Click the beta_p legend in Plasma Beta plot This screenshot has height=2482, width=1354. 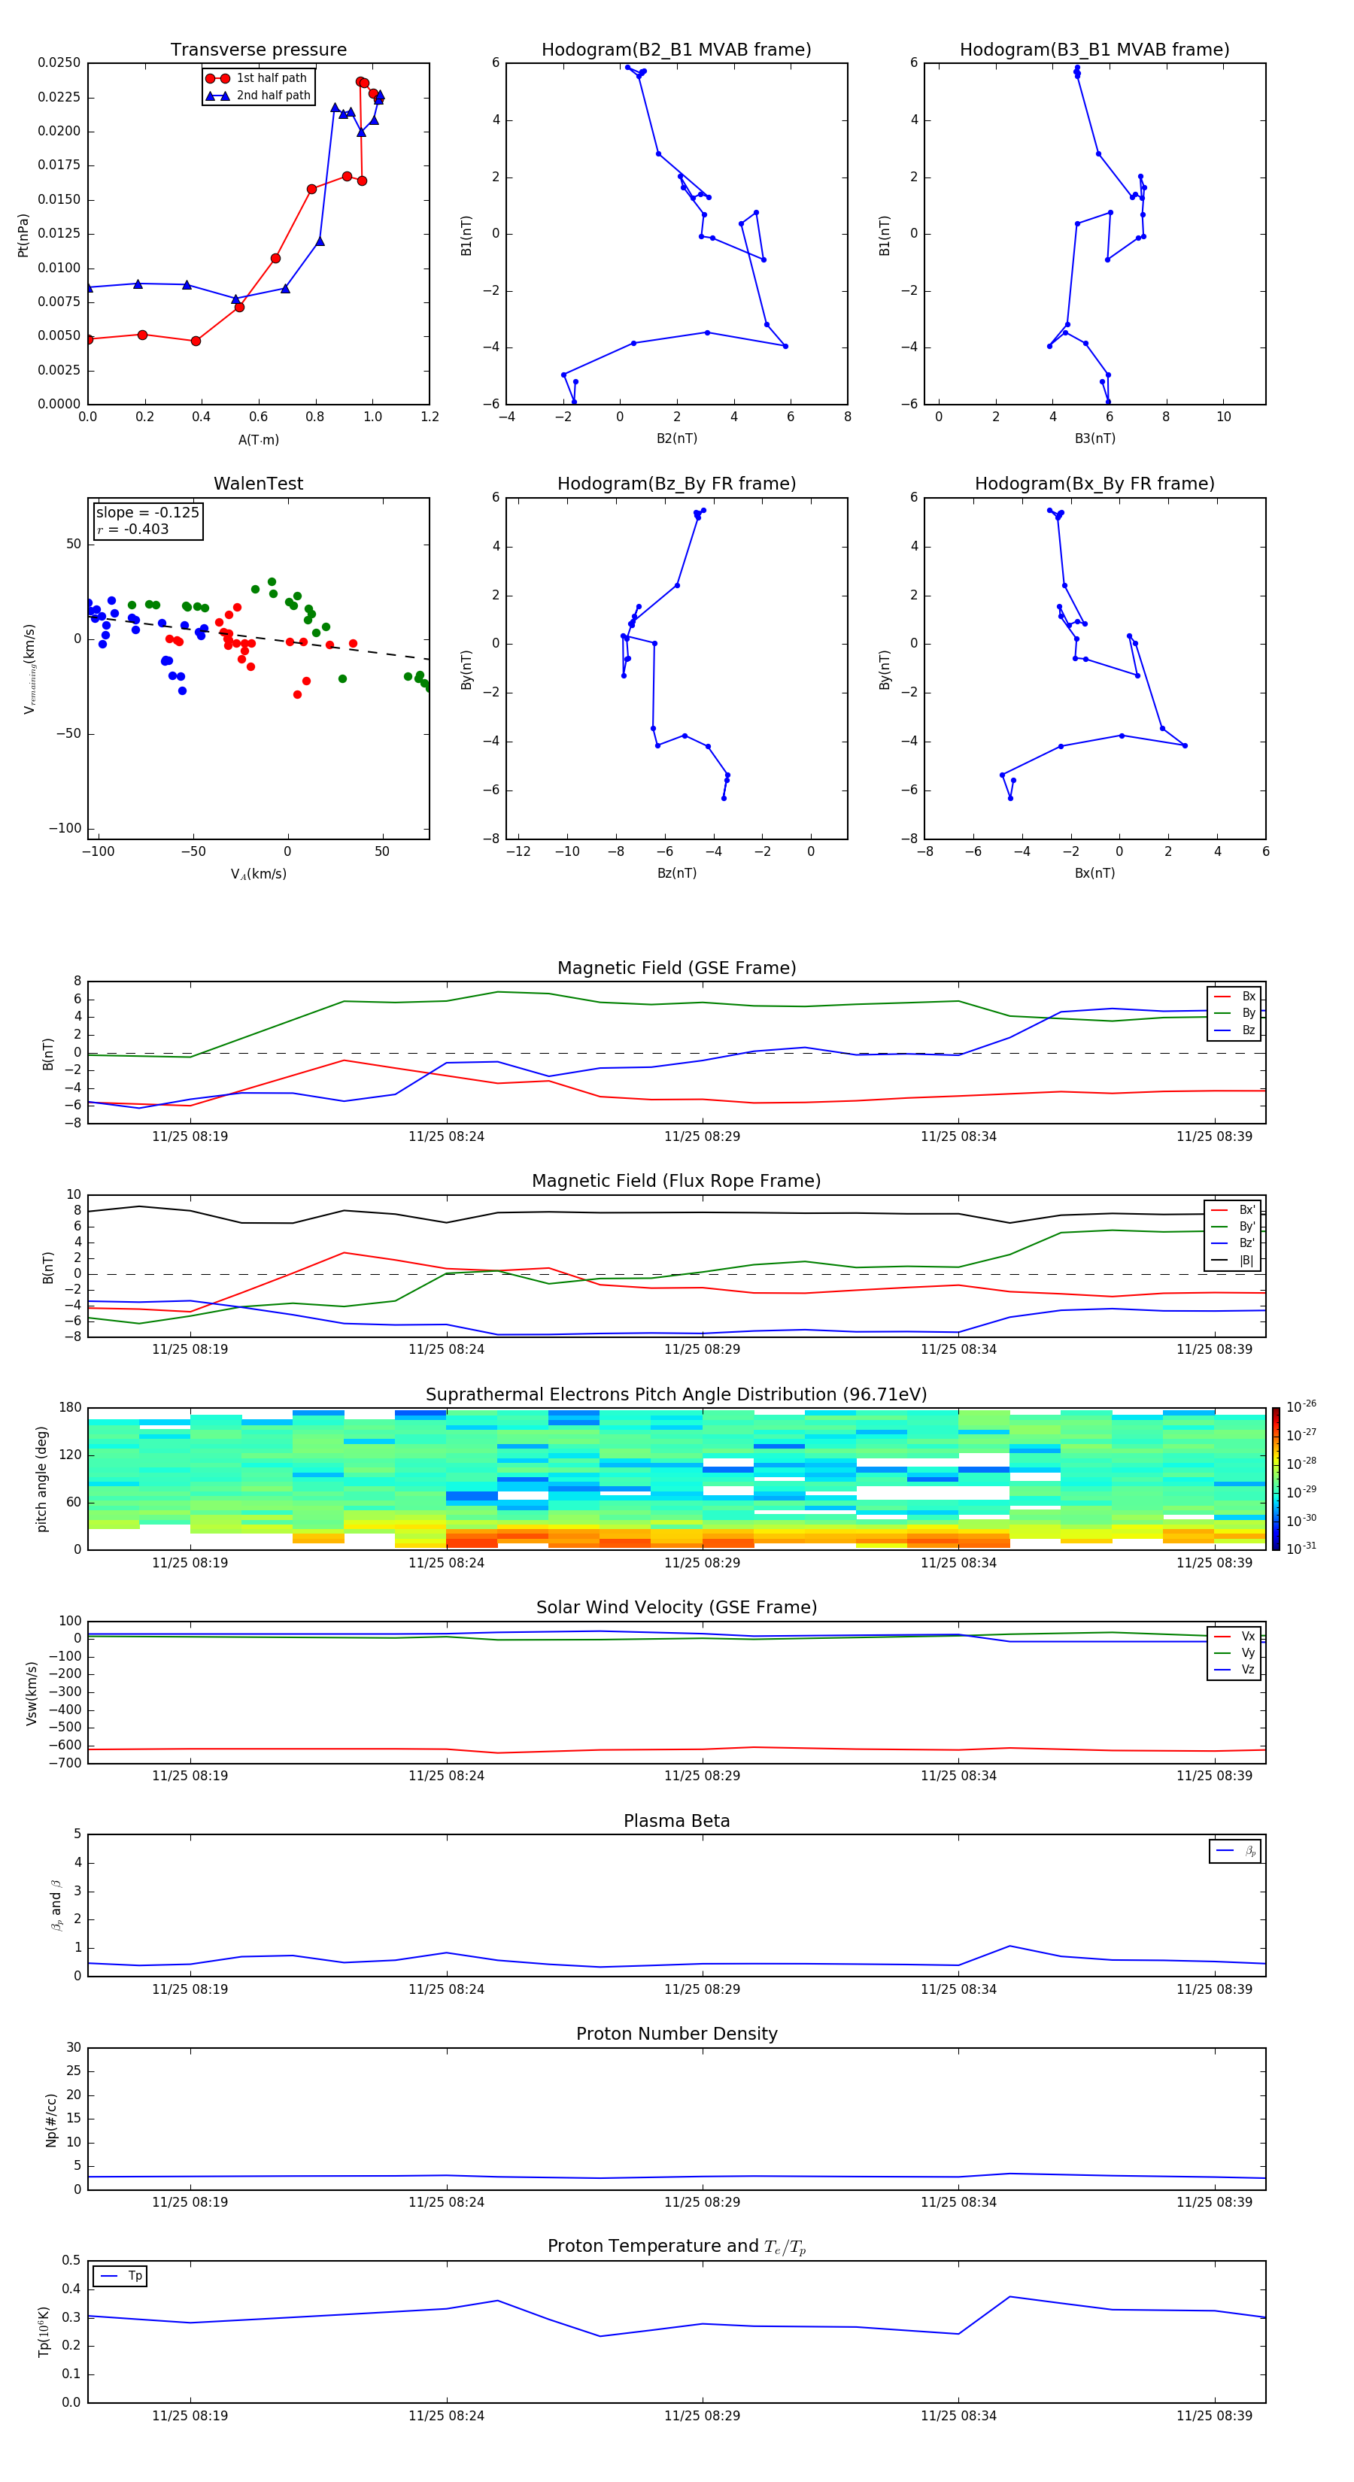(1235, 1851)
